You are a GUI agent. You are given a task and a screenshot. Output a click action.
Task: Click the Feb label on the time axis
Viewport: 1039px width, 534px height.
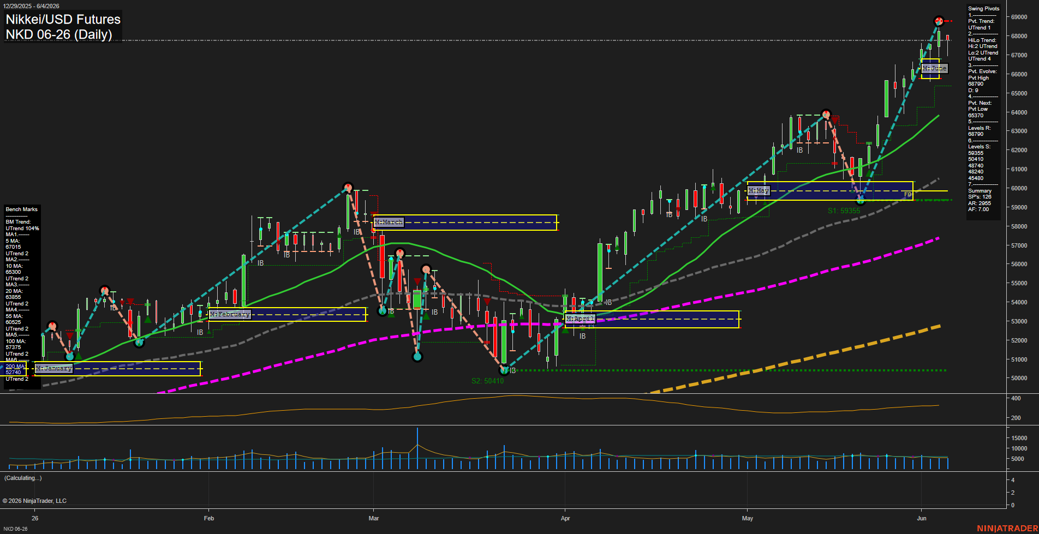pos(209,518)
